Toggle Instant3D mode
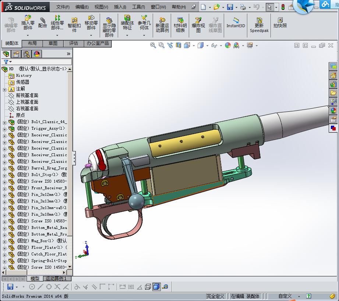 [x=236, y=22]
